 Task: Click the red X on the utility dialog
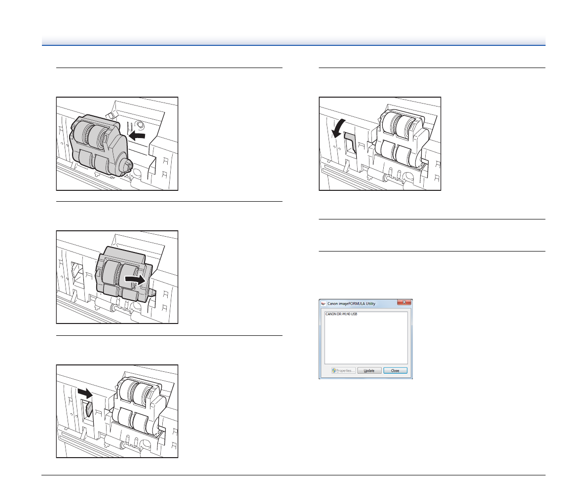[x=404, y=303]
